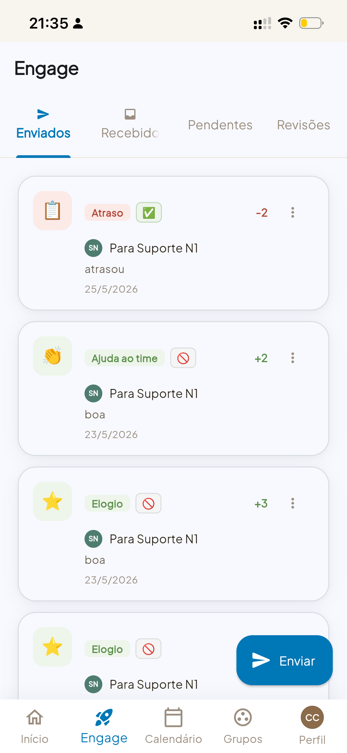The height and width of the screenshot is (753, 347).
Task: Tap the star icon on first Elogio card
Action: tap(52, 501)
